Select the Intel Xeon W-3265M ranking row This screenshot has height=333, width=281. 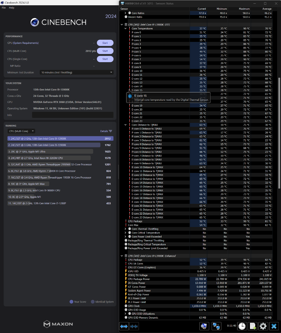point(60,158)
